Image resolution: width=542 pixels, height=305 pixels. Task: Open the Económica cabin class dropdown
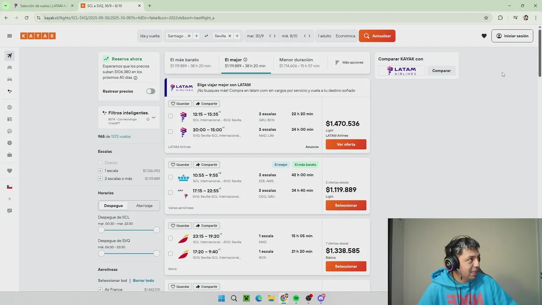345,36
